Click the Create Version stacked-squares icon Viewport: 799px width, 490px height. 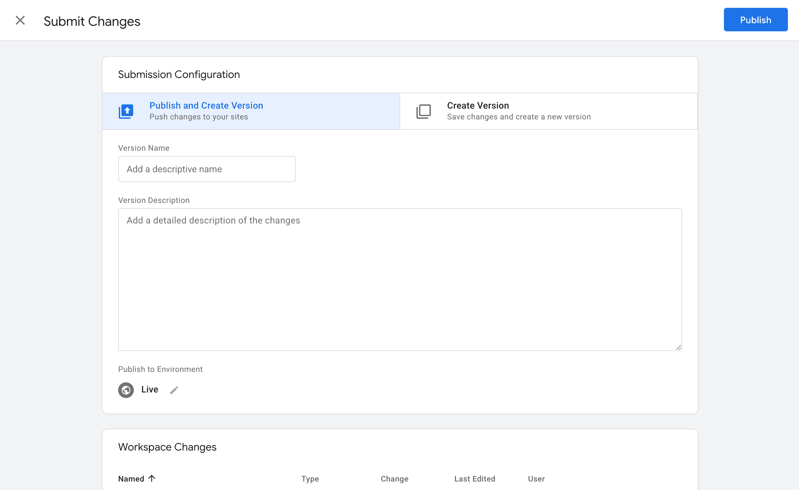click(x=423, y=111)
